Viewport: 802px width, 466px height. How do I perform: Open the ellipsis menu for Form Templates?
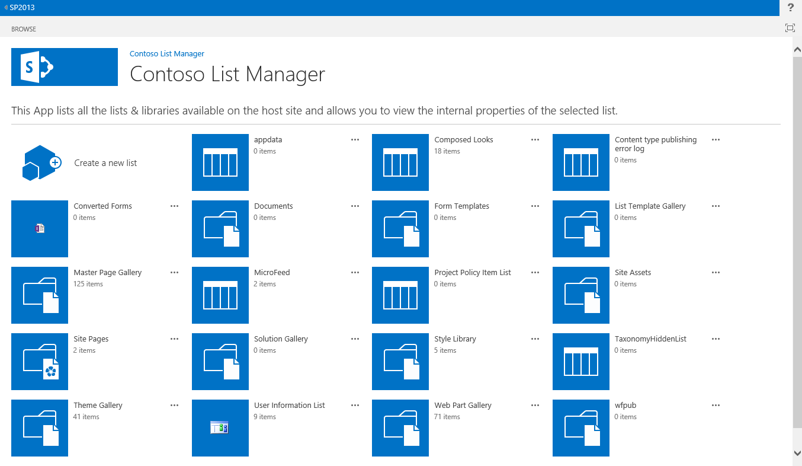(x=535, y=206)
